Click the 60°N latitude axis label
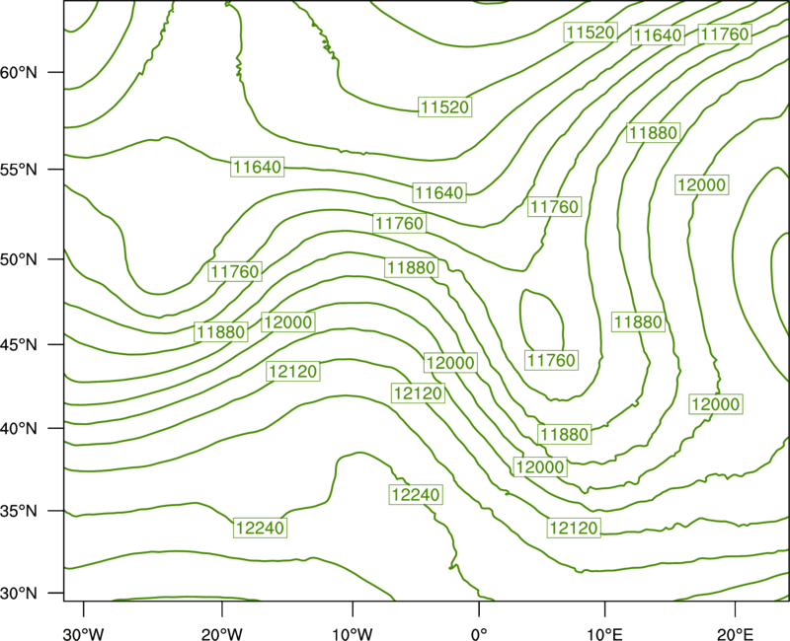The height and width of the screenshot is (641, 790). tap(19, 72)
